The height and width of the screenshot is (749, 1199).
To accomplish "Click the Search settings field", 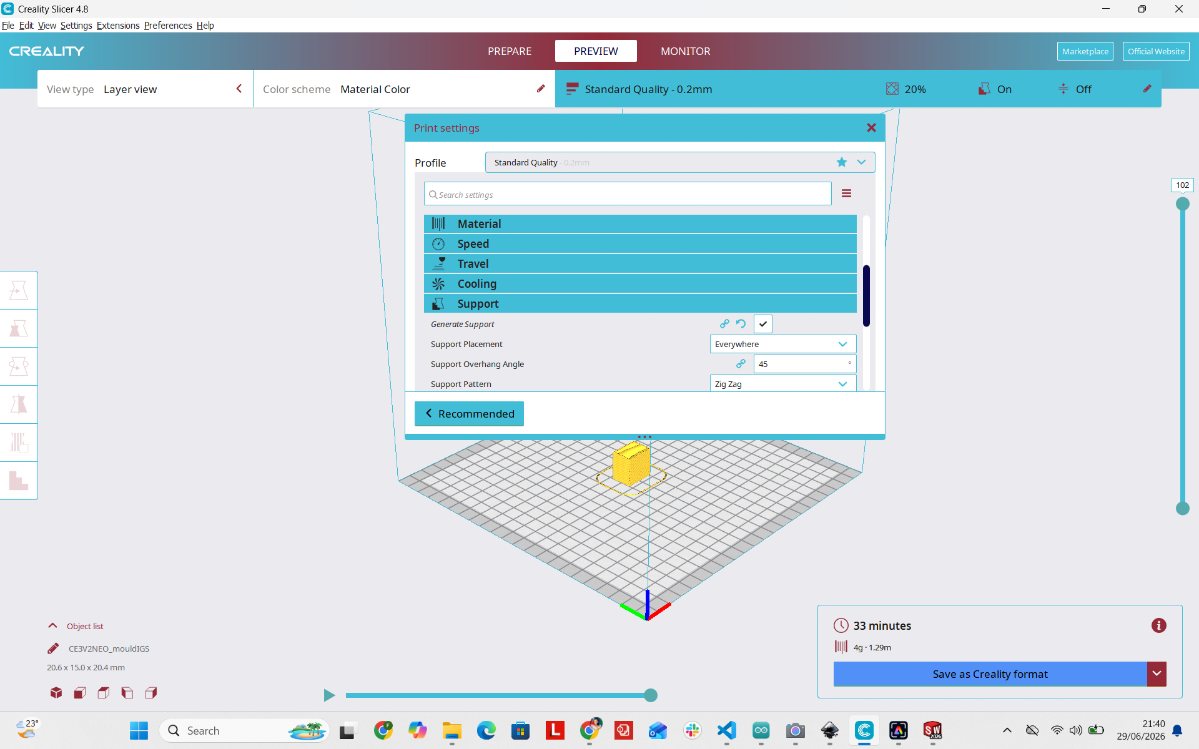I will click(x=628, y=193).
